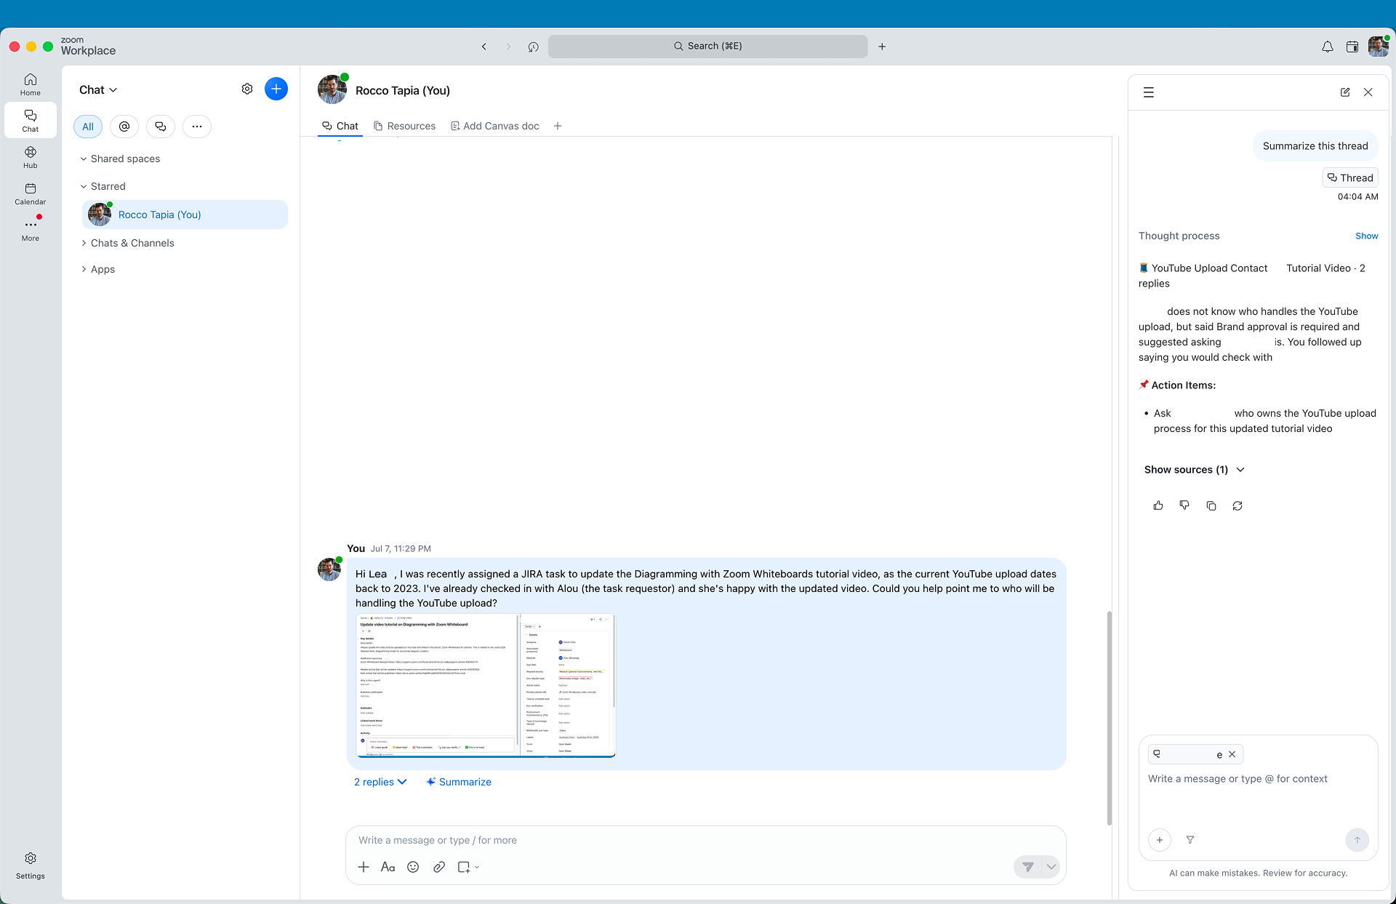
Task: Select the mentions filter chip
Action: [x=124, y=127]
